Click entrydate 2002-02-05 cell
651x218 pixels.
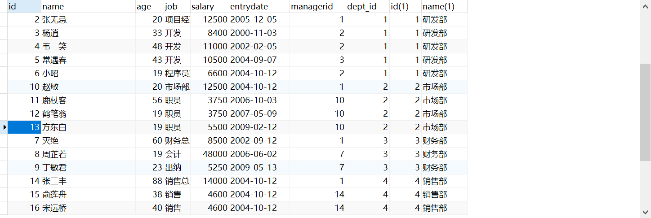click(x=259, y=47)
